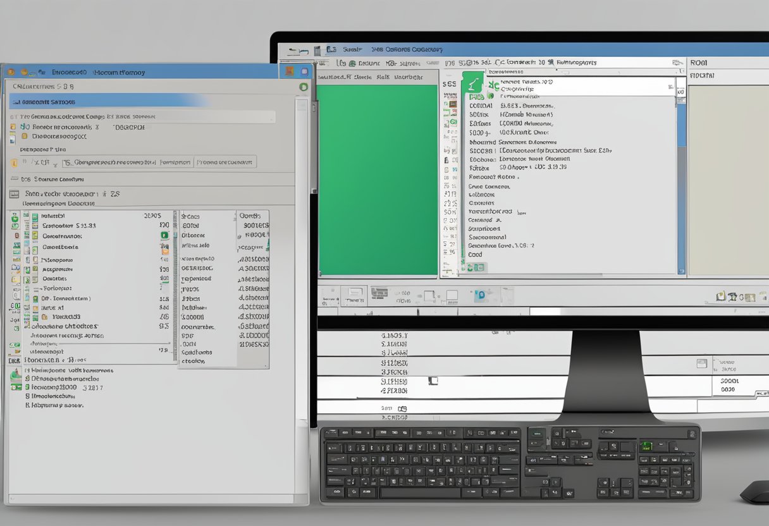Image resolution: width=769 pixels, height=526 pixels.
Task: Toggle the yellow checkbox on the second options row
Action: coord(25,136)
